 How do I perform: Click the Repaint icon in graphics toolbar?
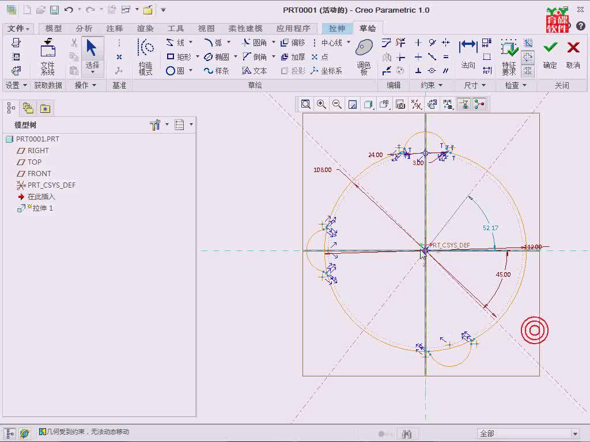353,105
